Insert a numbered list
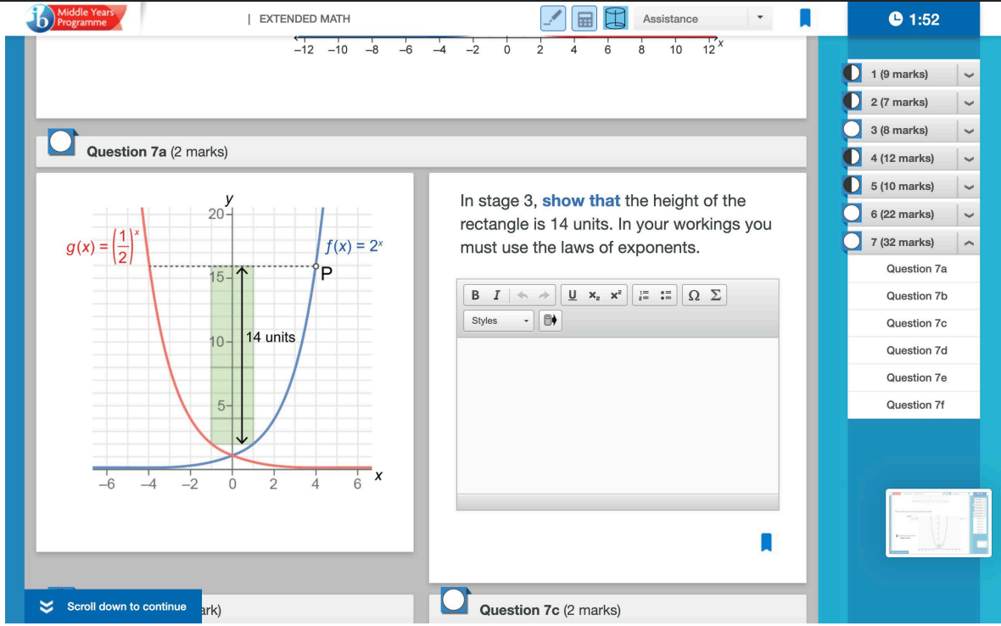The height and width of the screenshot is (626, 1001). pyautogui.click(x=644, y=295)
